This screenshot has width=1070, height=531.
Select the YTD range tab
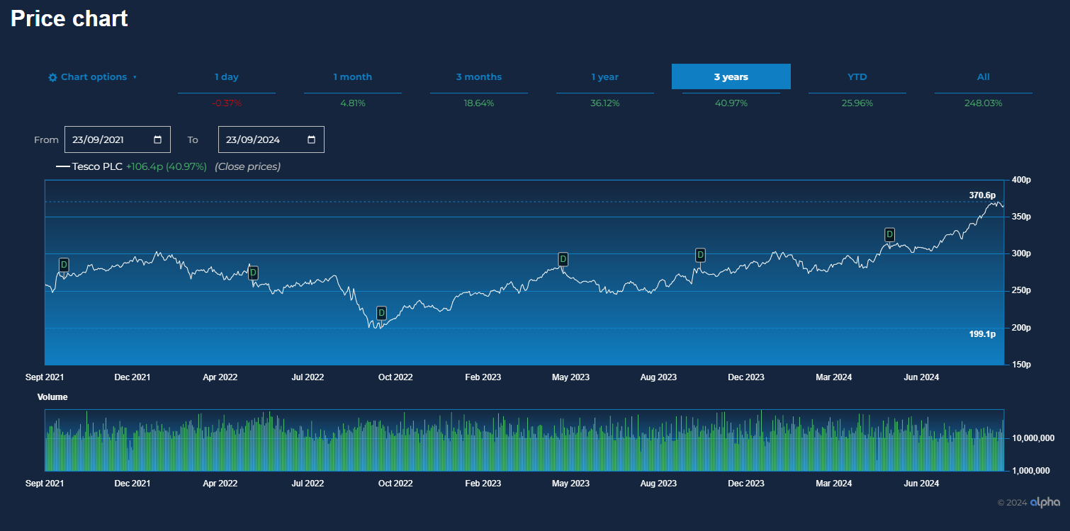coord(857,77)
